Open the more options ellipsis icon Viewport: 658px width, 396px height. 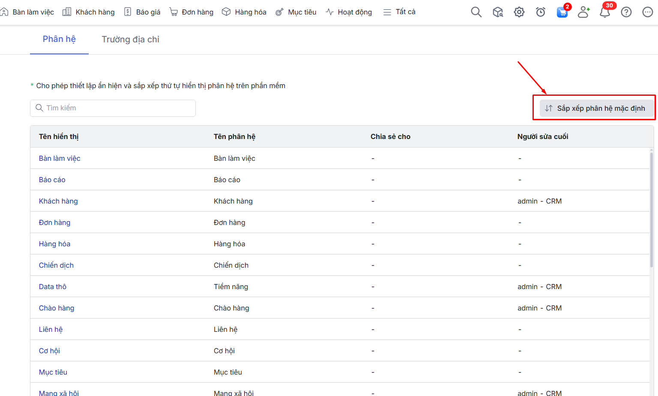648,12
